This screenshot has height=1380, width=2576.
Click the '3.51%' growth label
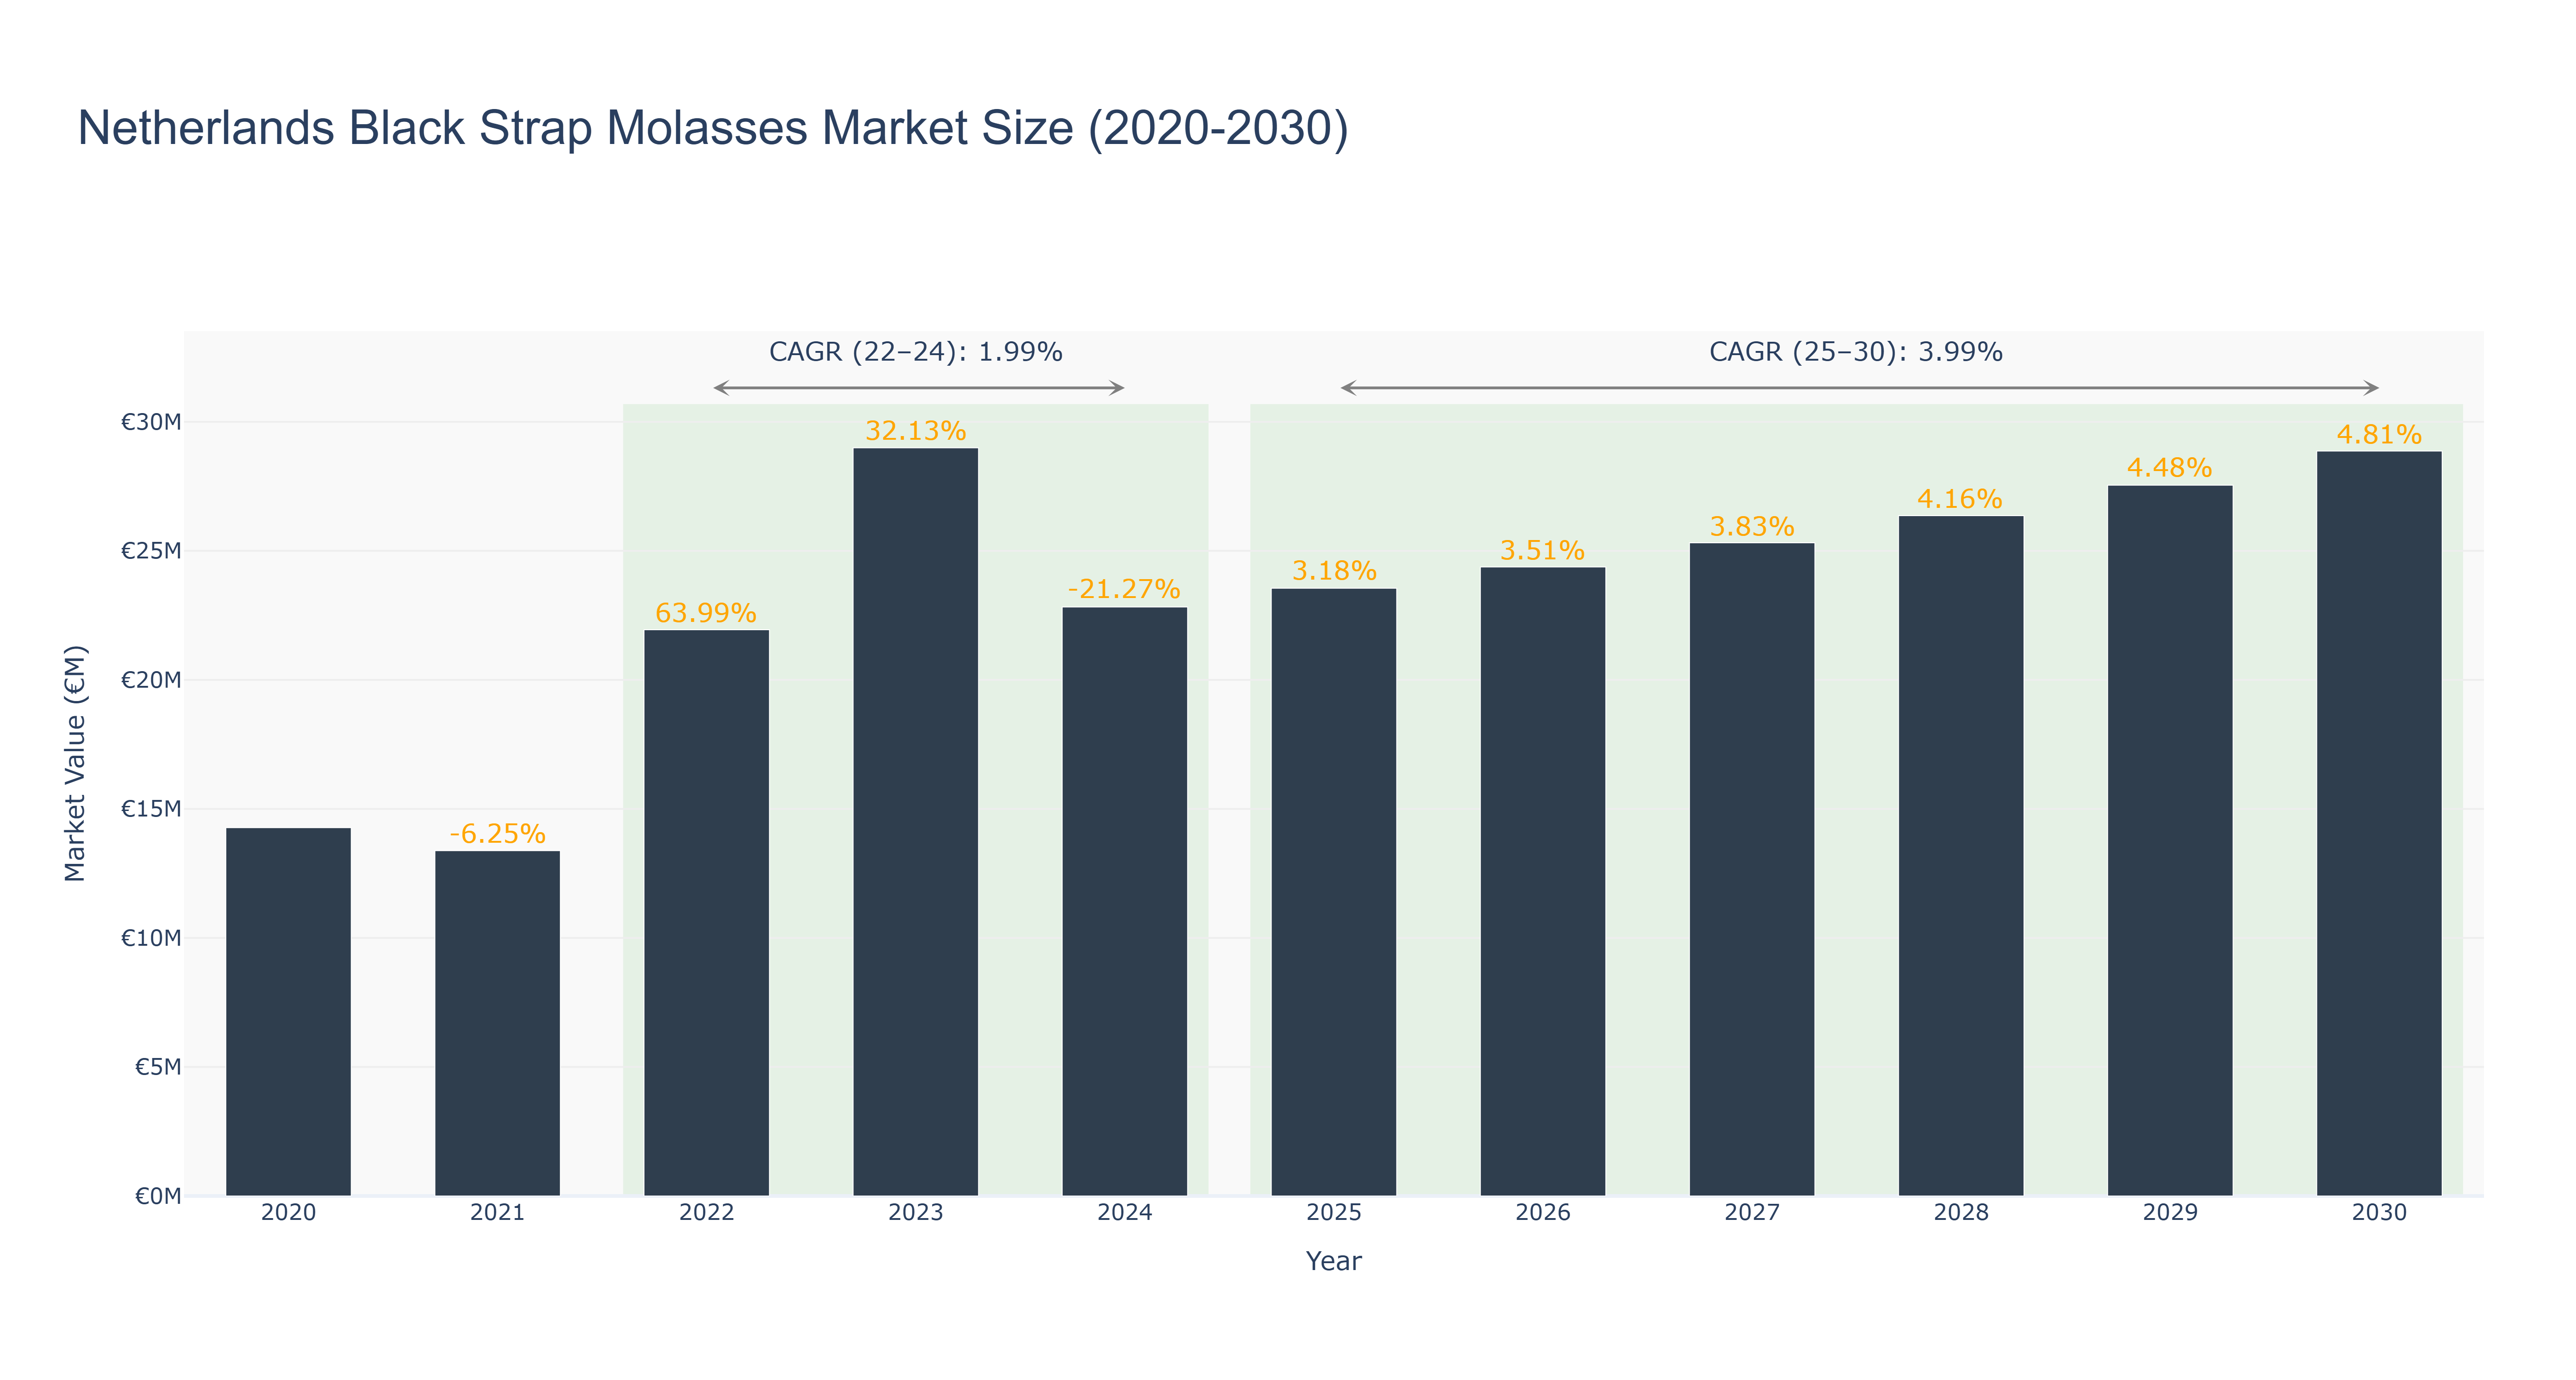coord(1542,550)
